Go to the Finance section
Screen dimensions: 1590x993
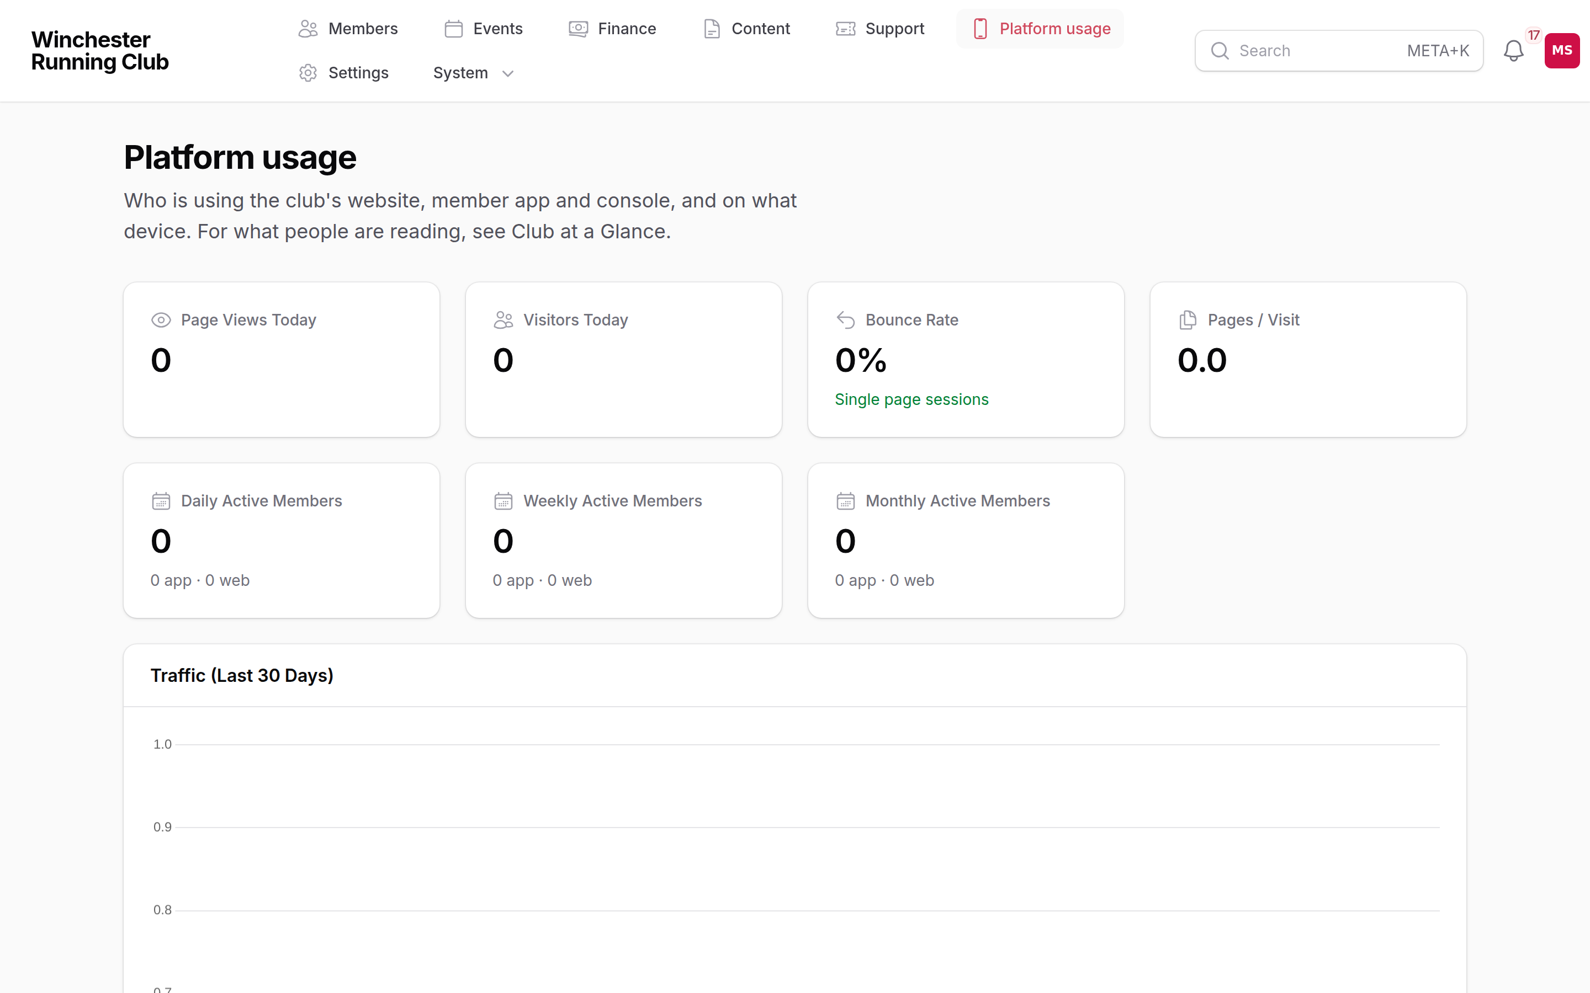tap(612, 29)
